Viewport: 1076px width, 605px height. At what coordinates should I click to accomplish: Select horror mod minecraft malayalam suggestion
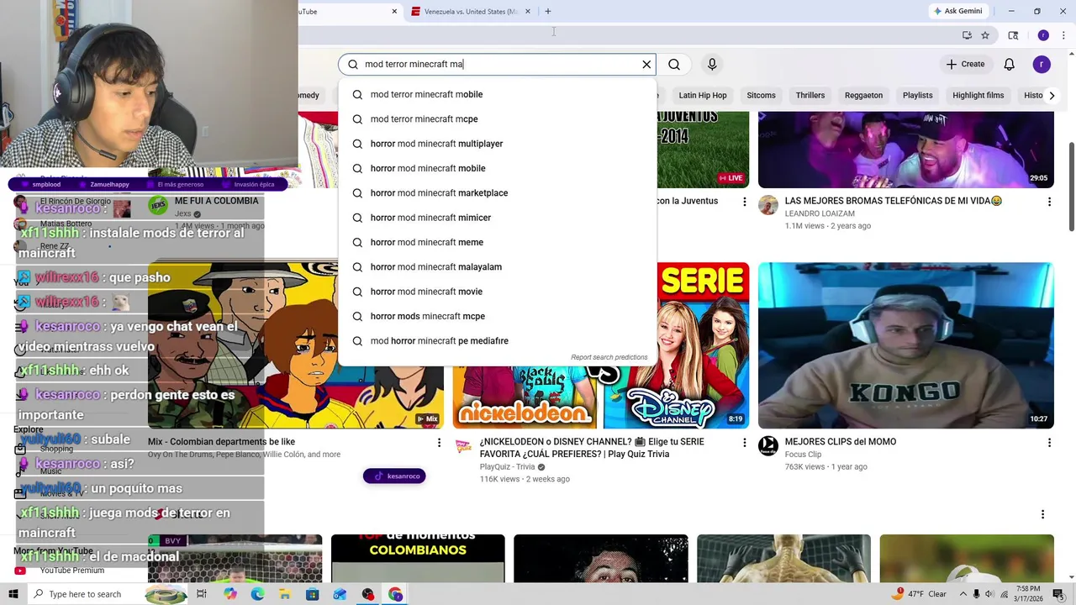(497, 267)
